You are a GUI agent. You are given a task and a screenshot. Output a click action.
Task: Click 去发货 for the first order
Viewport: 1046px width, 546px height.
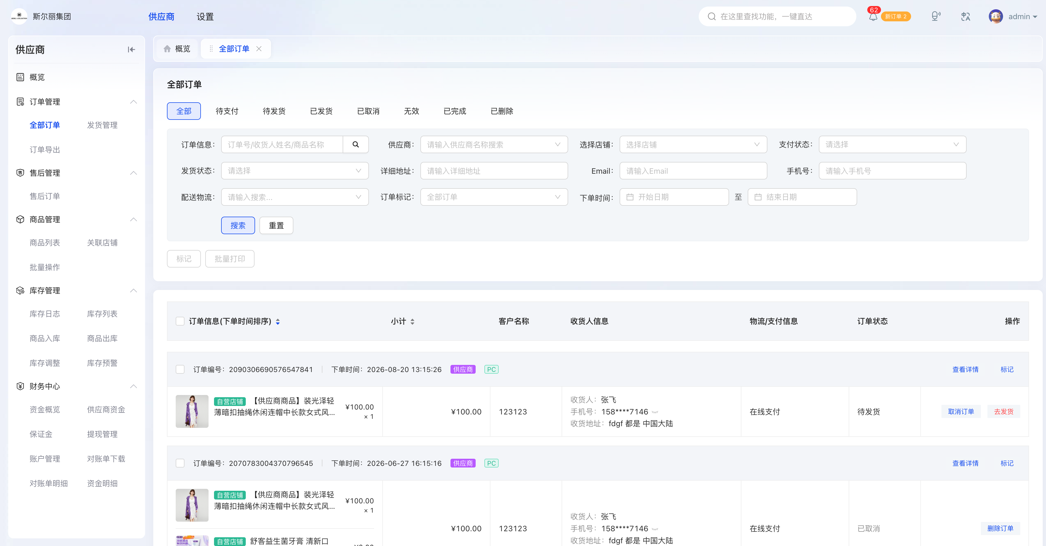click(x=1003, y=412)
